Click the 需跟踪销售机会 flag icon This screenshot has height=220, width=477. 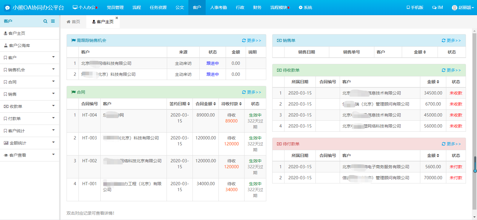click(x=73, y=40)
